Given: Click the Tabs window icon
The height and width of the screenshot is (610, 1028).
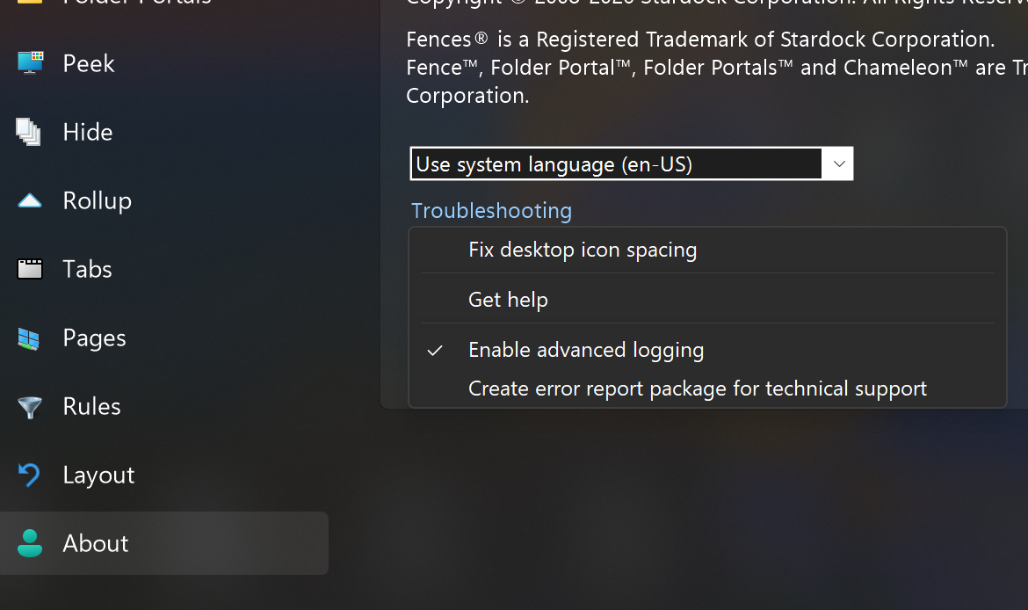Looking at the screenshot, I should pos(30,269).
